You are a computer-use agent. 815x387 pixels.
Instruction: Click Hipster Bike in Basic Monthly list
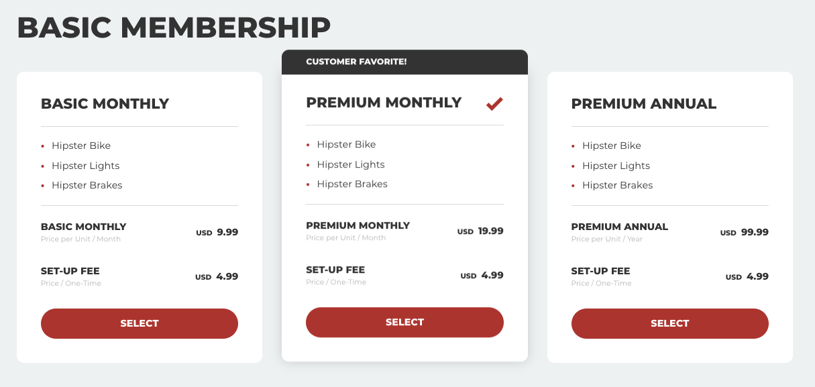81,146
